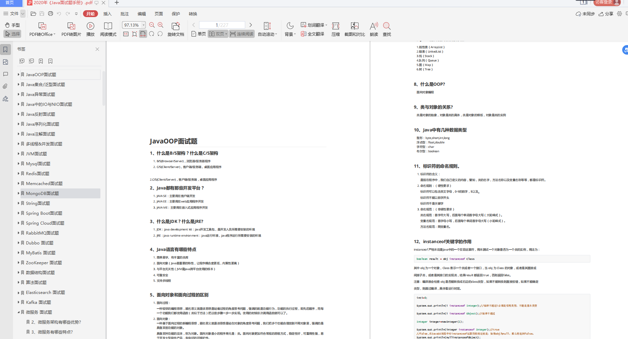Close the 书签 bookmarks panel
Viewport: 628px width, 339px height.
(97, 49)
